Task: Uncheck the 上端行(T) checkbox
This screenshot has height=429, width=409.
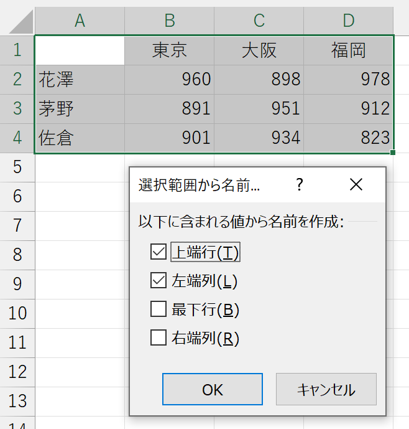Action: (159, 252)
